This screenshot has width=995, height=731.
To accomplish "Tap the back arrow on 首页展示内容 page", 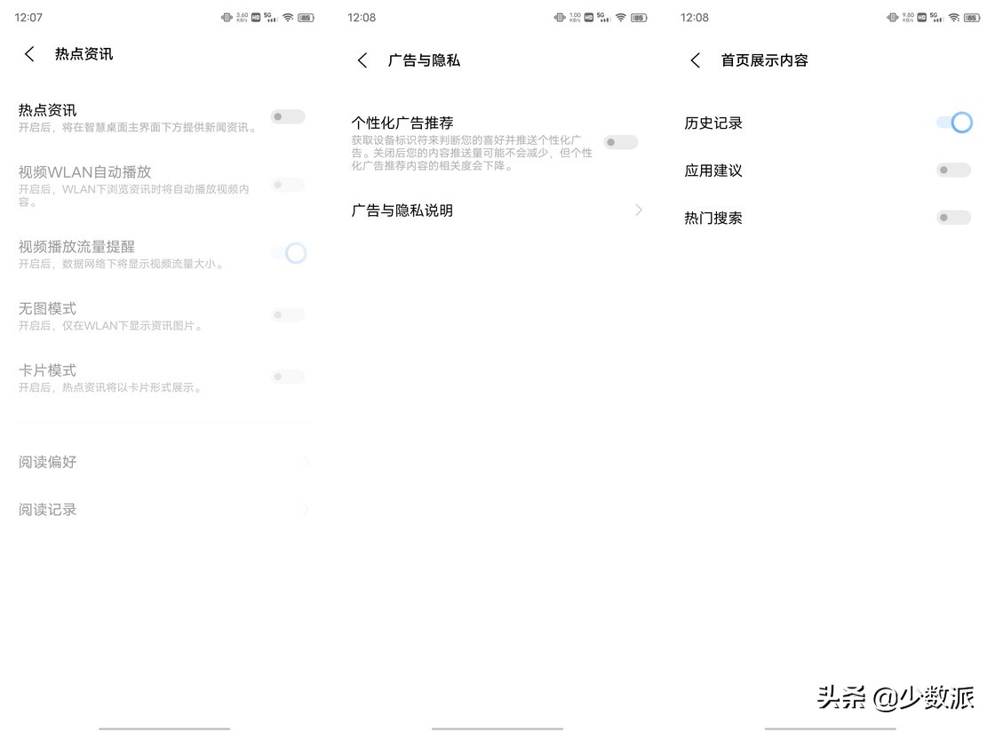I will click(x=696, y=60).
